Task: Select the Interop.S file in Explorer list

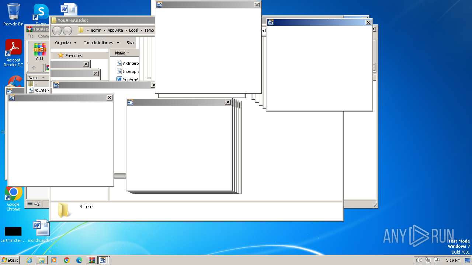Action: (x=128, y=71)
